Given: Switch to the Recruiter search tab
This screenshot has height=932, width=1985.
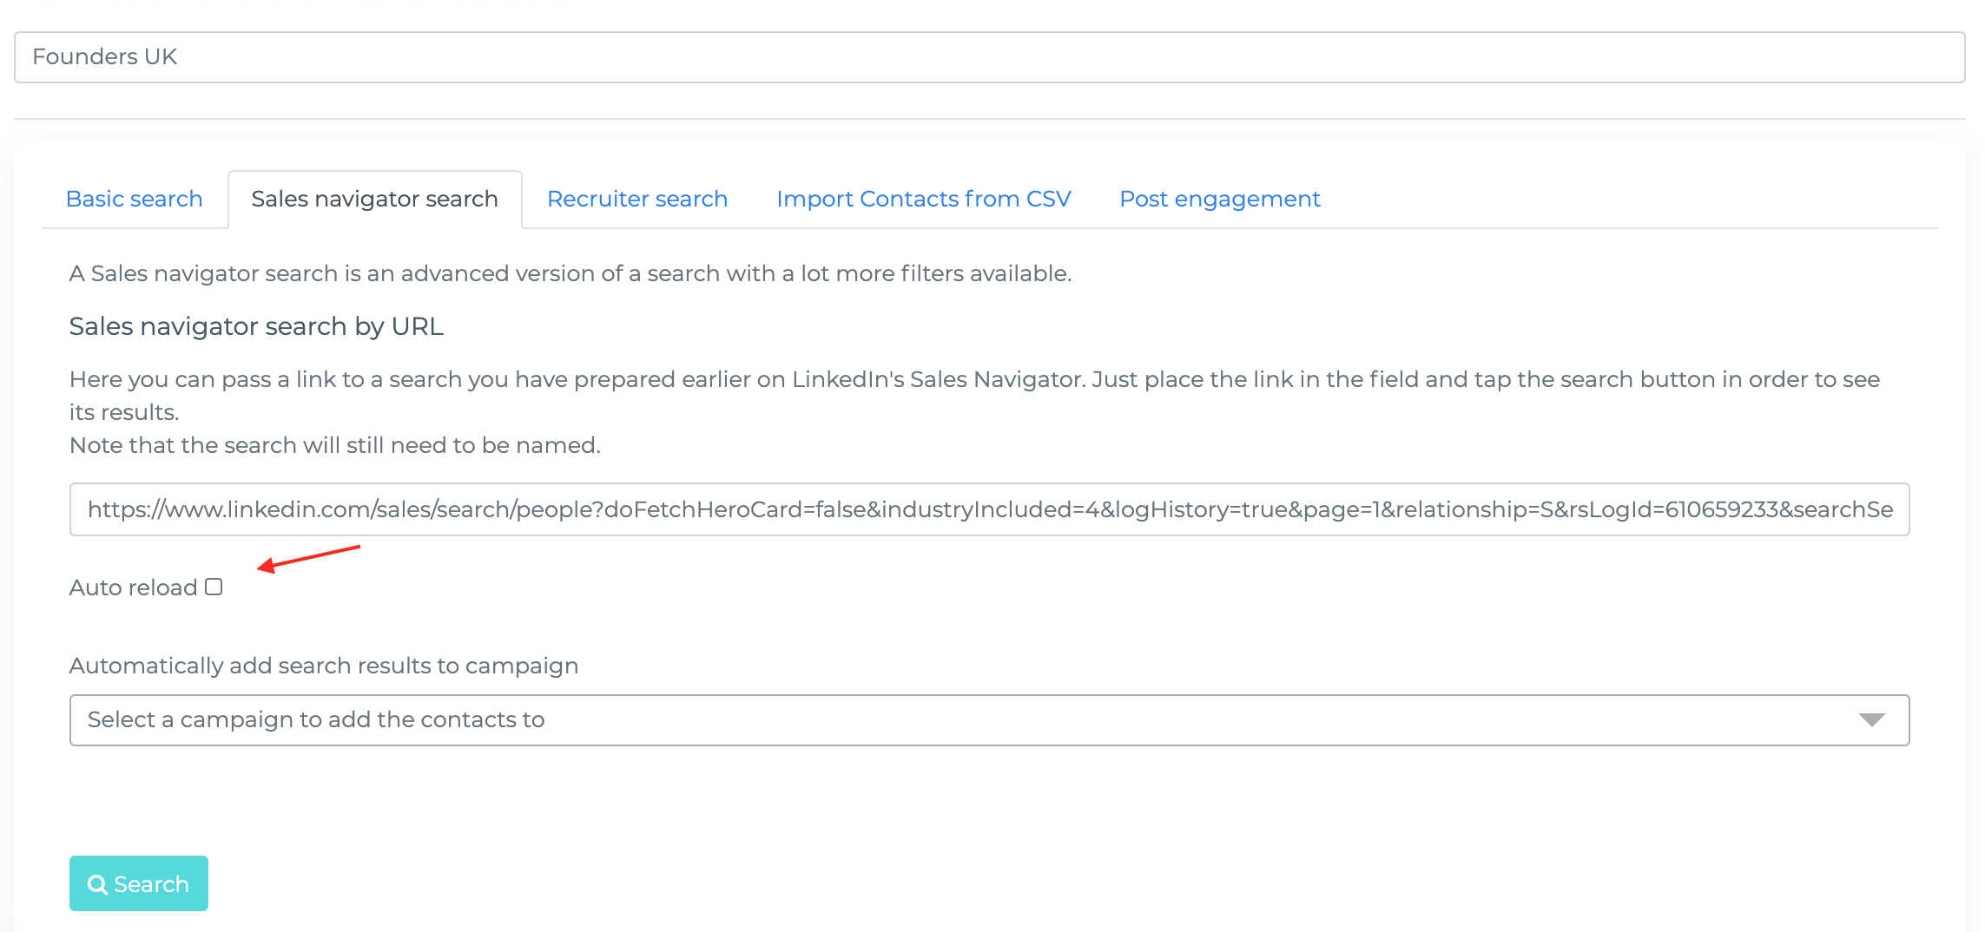Looking at the screenshot, I should click(x=637, y=199).
